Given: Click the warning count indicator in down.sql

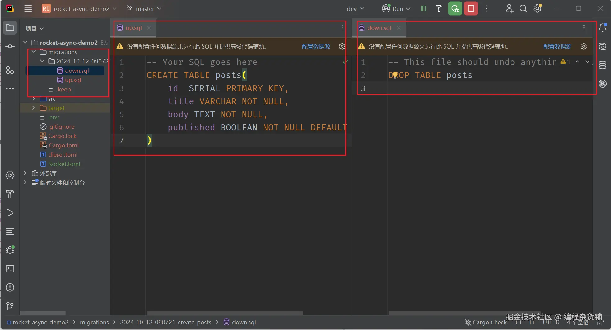Looking at the screenshot, I should pyautogui.click(x=565, y=62).
